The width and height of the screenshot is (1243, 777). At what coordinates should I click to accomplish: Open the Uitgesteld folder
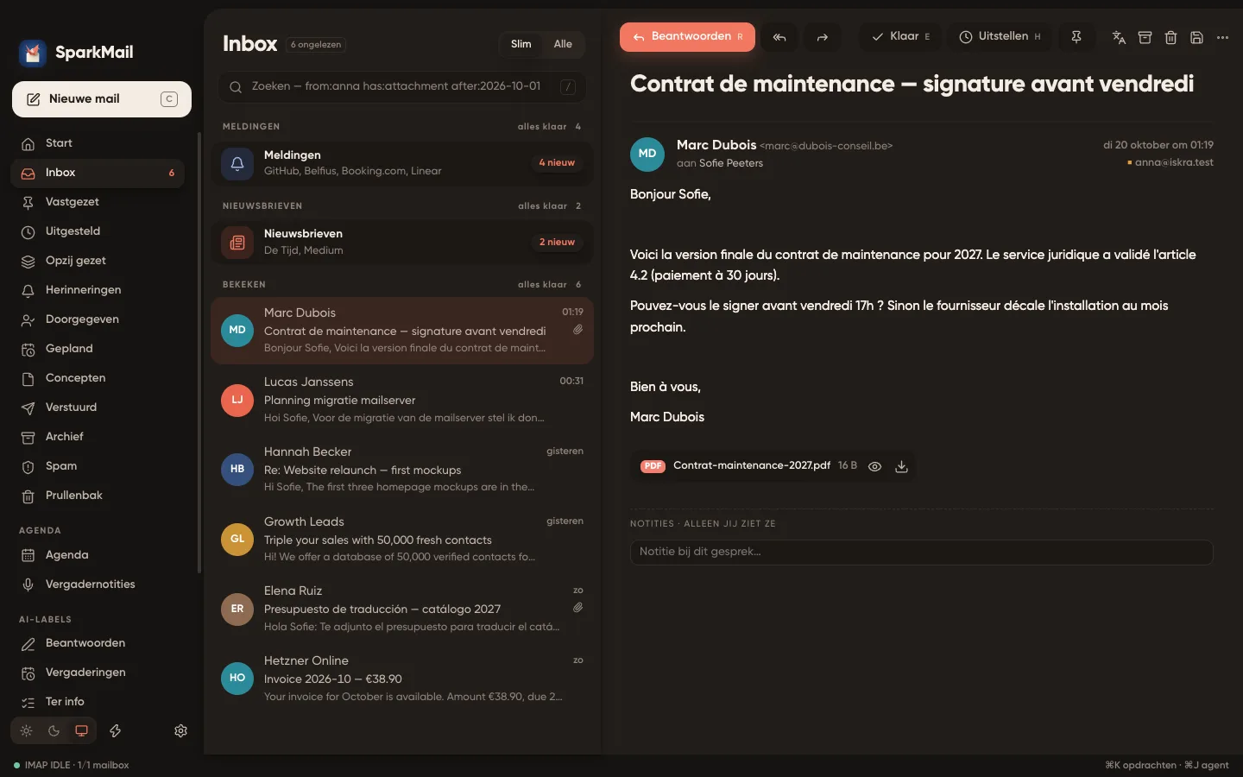click(x=98, y=231)
